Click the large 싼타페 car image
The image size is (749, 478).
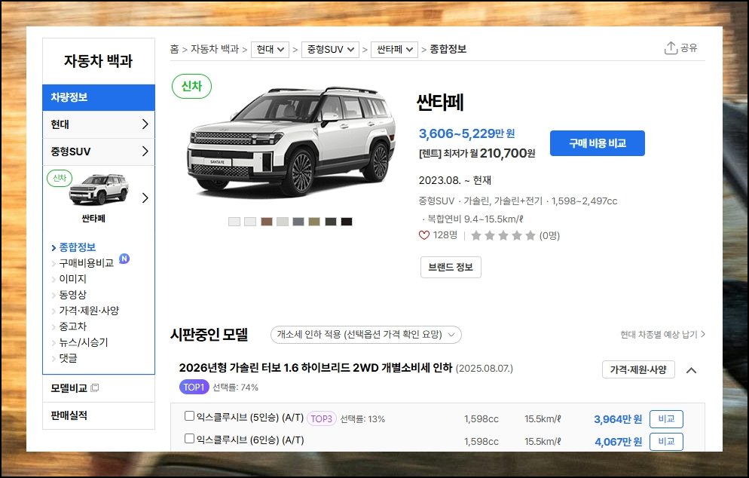[x=292, y=142]
